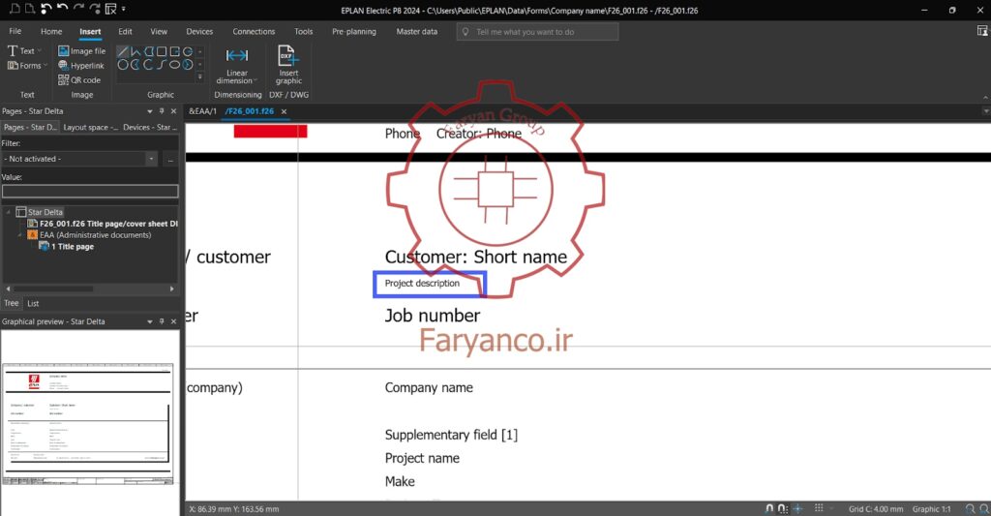Click the graphical preview page thumbnail

coord(88,424)
